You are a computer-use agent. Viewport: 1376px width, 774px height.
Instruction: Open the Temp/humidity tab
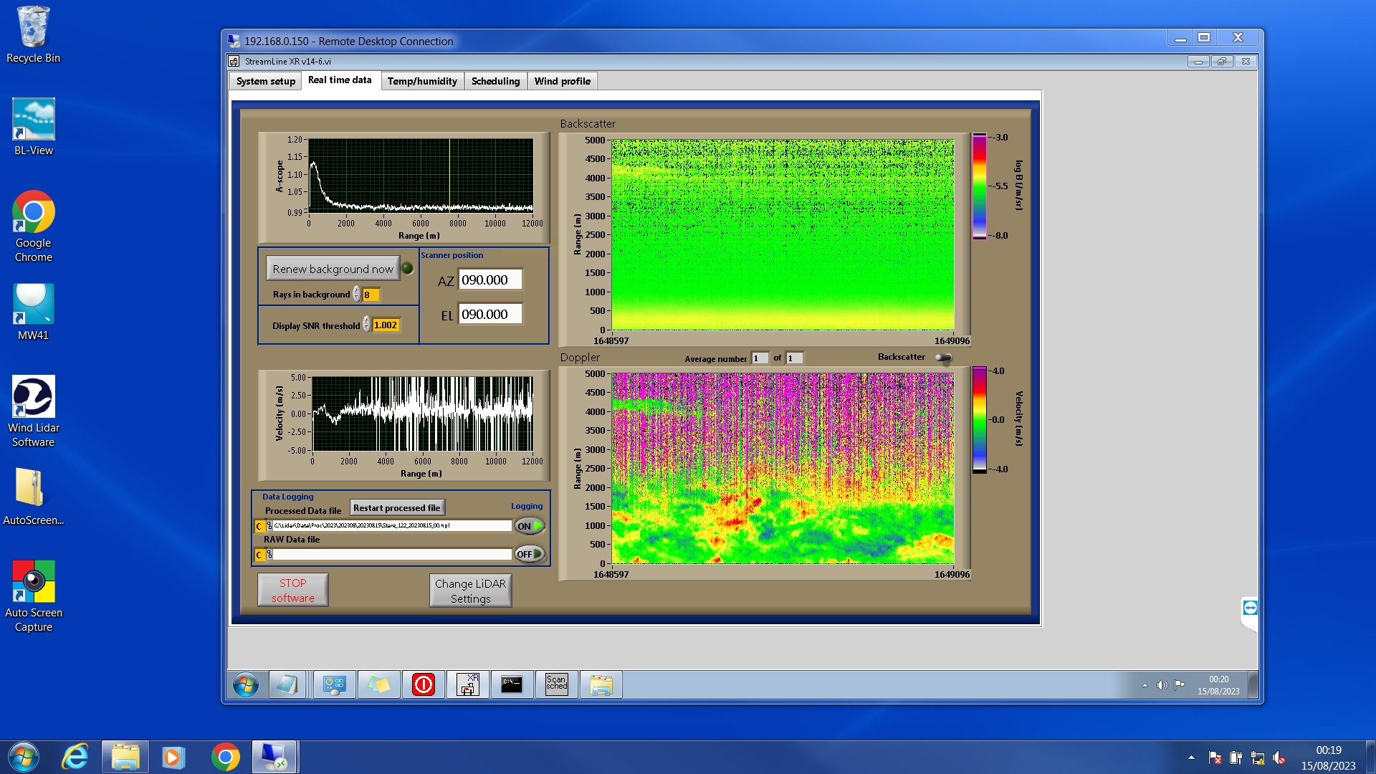(x=421, y=81)
